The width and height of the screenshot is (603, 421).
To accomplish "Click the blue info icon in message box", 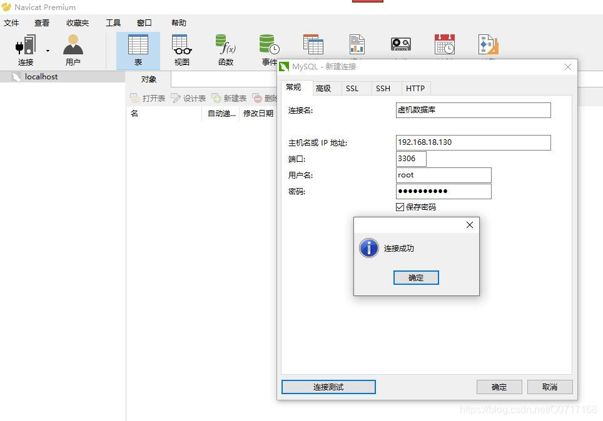I will pyautogui.click(x=369, y=248).
